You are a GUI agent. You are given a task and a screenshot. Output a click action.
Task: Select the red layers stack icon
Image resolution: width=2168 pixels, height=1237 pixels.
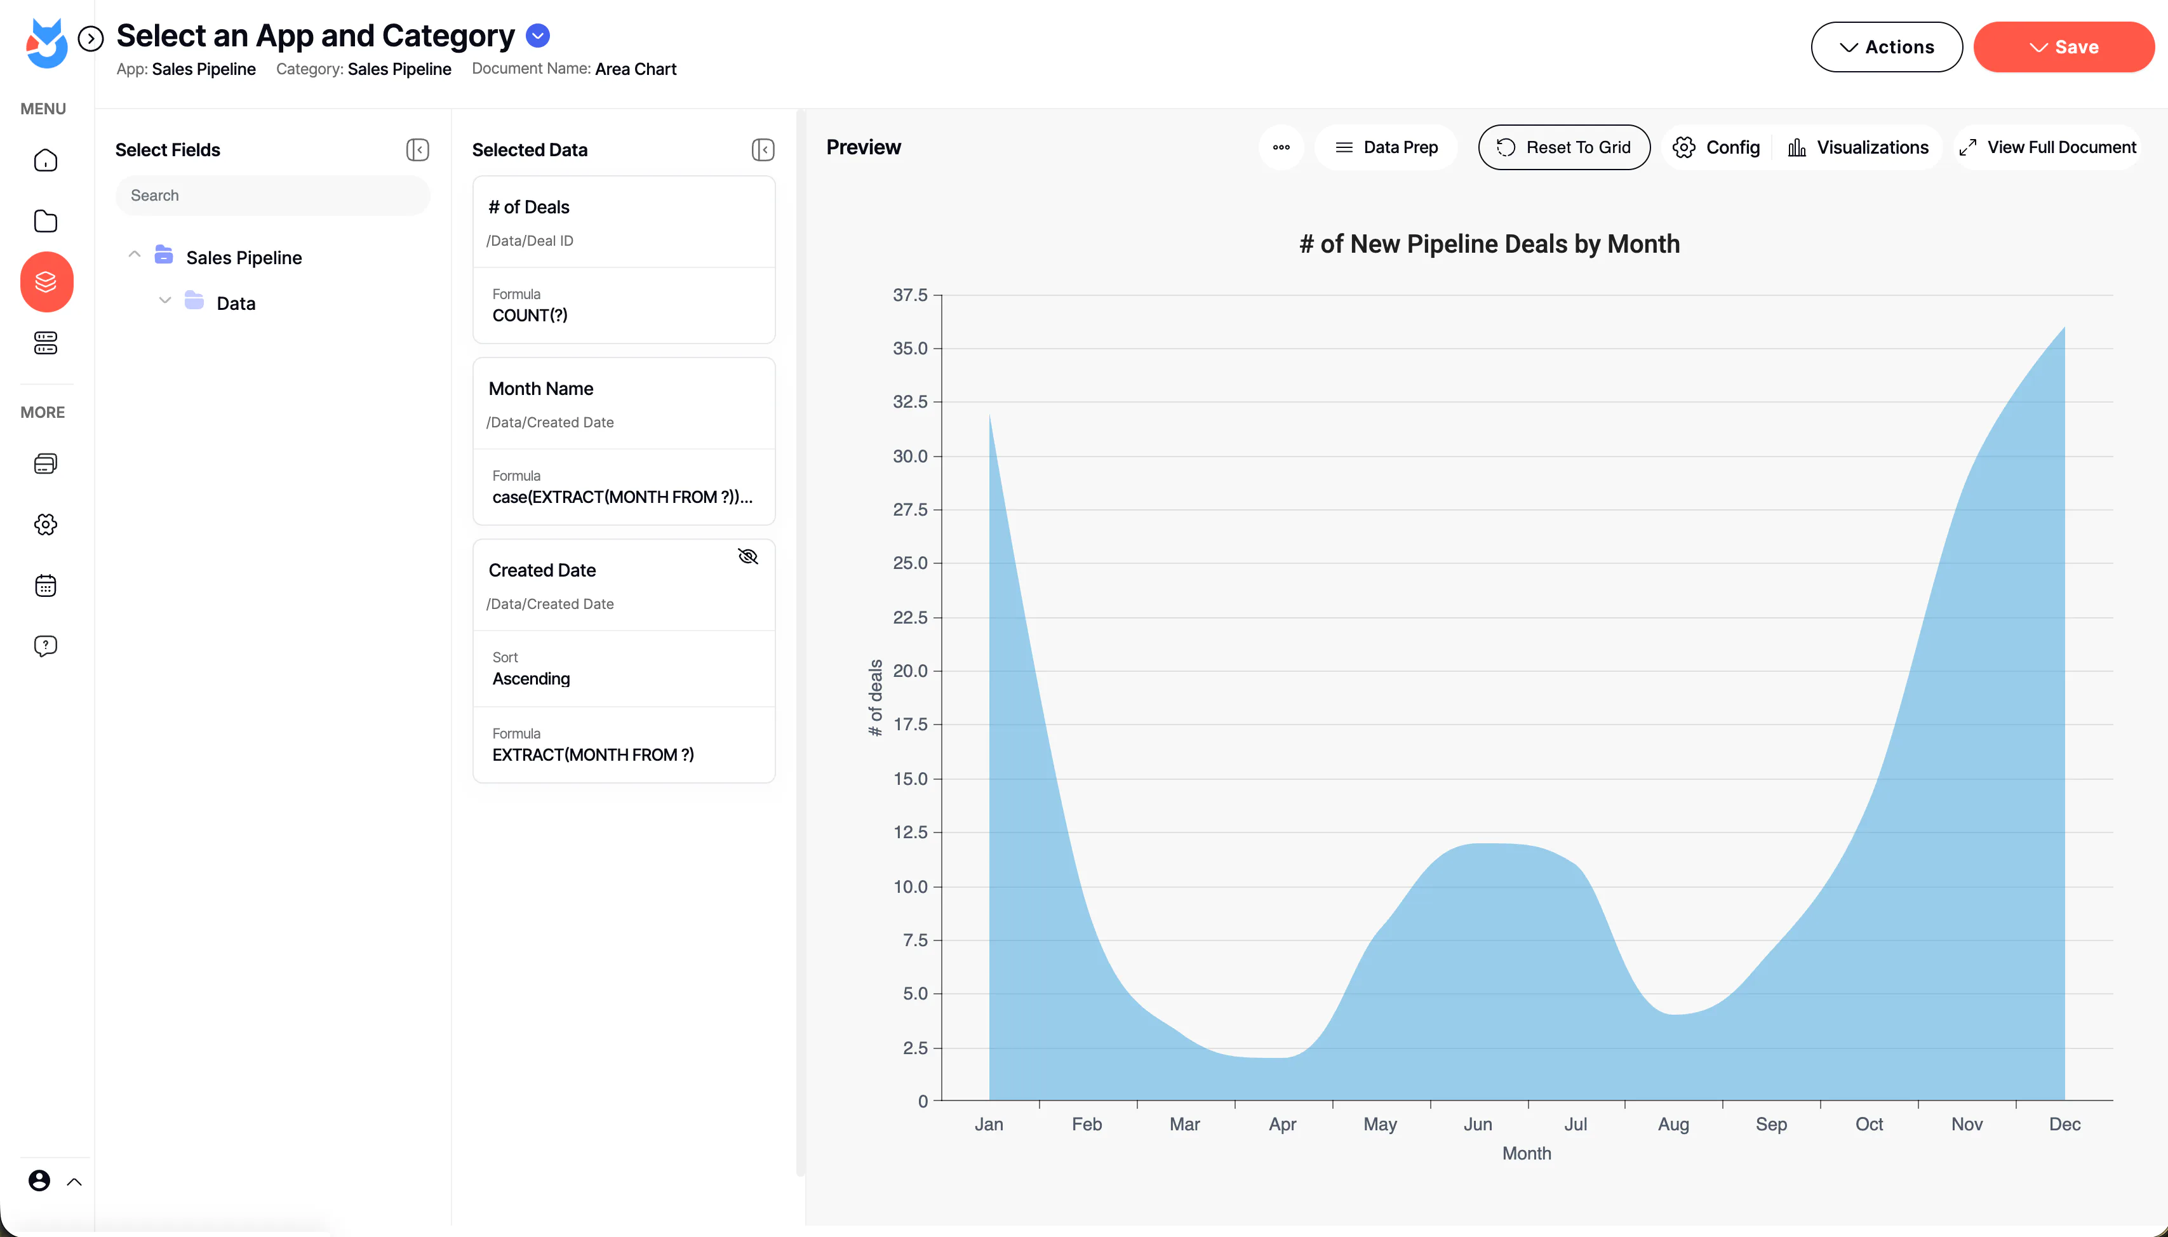[x=47, y=281]
